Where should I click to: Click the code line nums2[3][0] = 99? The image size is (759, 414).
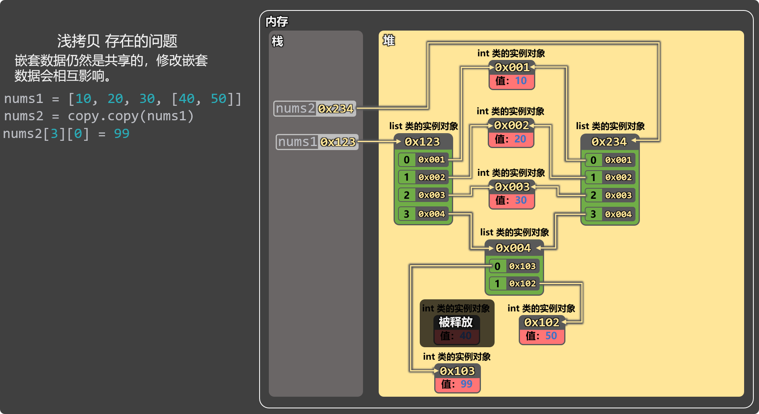(x=66, y=134)
